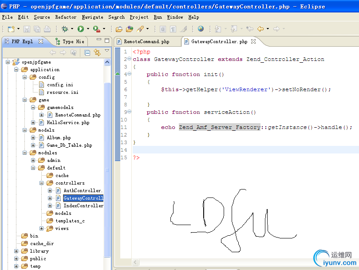The height and width of the screenshot is (270, 359).
Task: Click the editor horizontal scroll left arrow
Action: pyautogui.click(x=135, y=262)
